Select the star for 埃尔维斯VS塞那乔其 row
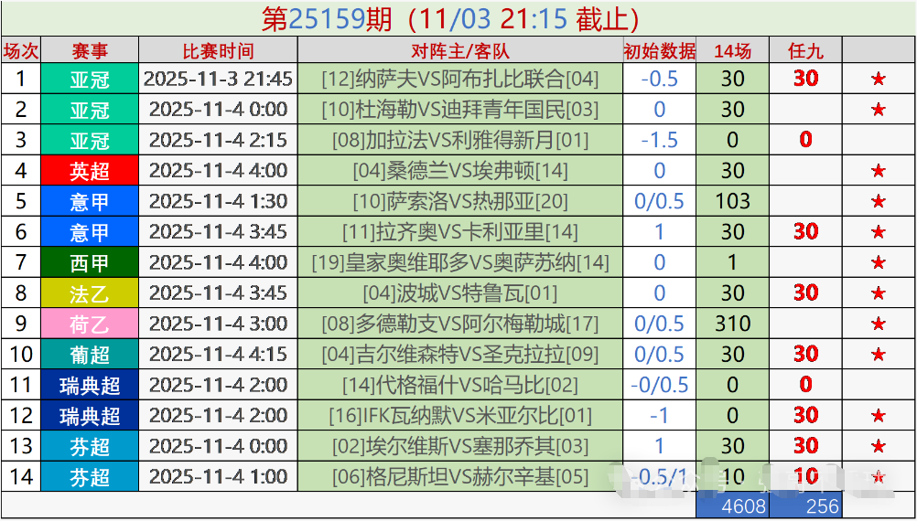Screen dimensions: 917x521 [878, 446]
